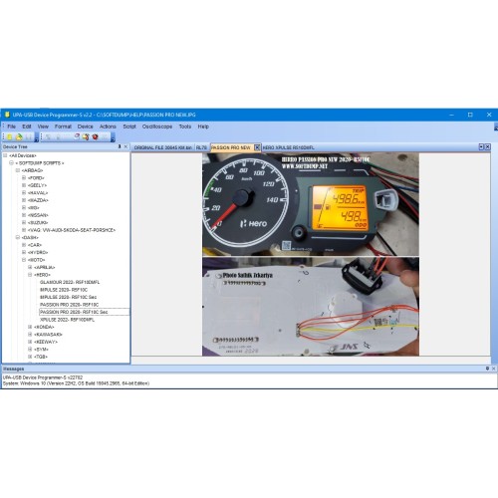Expand the FORD node
The image size is (498, 498).
[24, 178]
